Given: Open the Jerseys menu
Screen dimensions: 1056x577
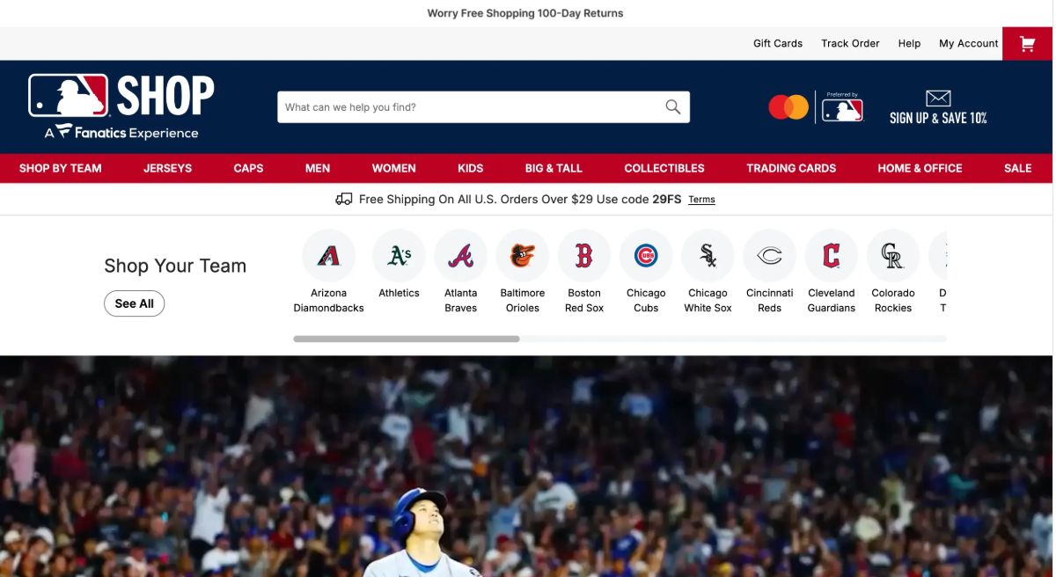Looking at the screenshot, I should tap(167, 168).
